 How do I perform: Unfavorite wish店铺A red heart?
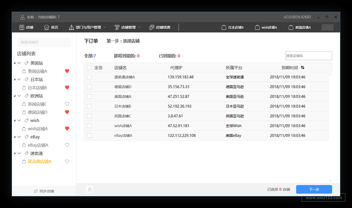point(67,129)
